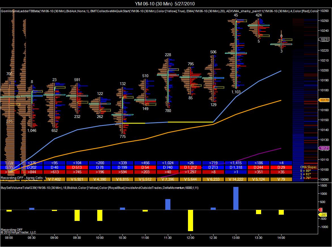This screenshot has height=247, width=332.
Task: Select the V 5,921 volume cell
Action: point(77,179)
